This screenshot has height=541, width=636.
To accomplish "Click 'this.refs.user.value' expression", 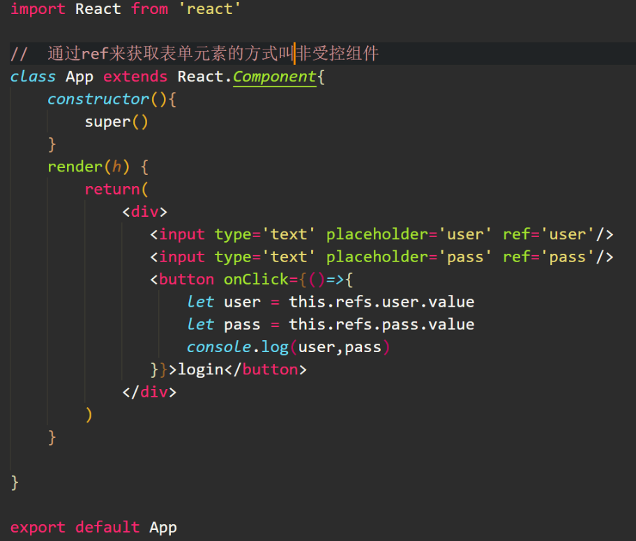I will (x=381, y=302).
